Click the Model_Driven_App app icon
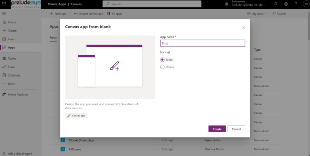Viewport: 310px width, 156px height. 63,140
